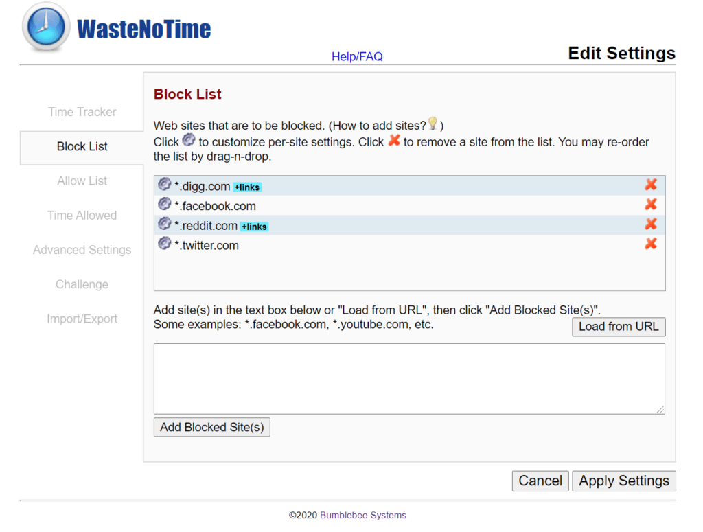Select the *.twitter.com list entry

click(409, 244)
